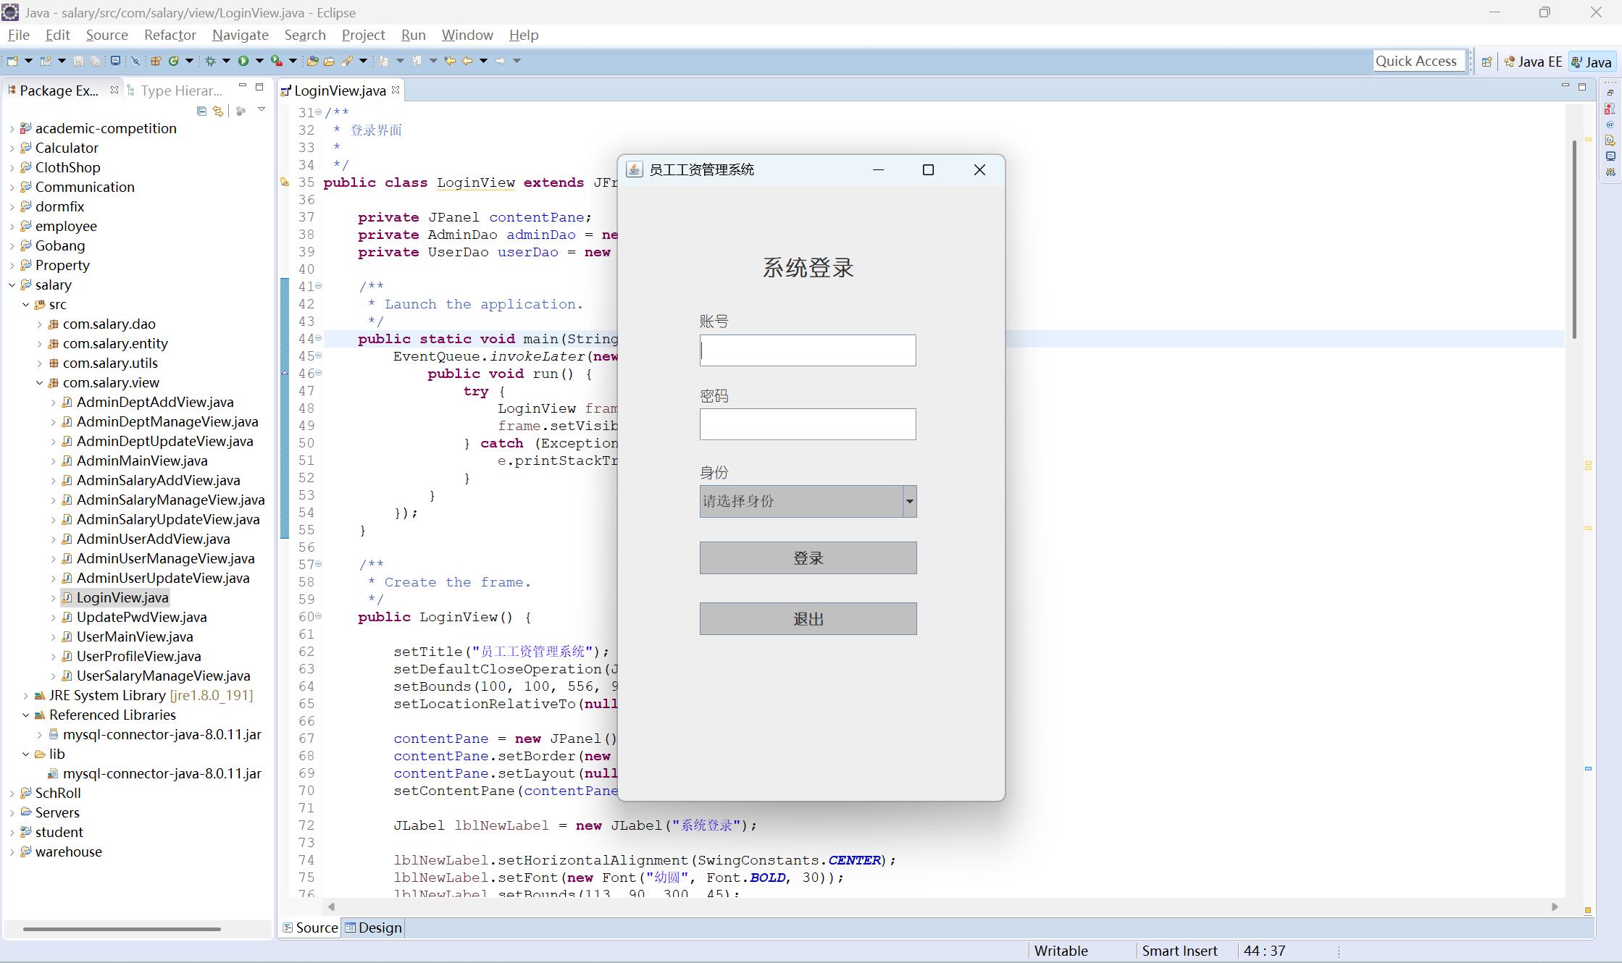The height and width of the screenshot is (963, 1622).
Task: Switch to the Source tab
Action: pos(310,928)
